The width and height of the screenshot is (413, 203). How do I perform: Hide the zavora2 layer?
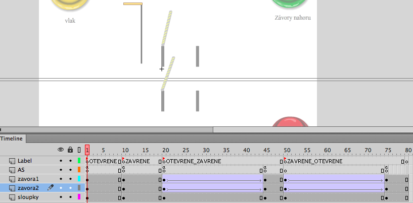[x=61, y=188]
